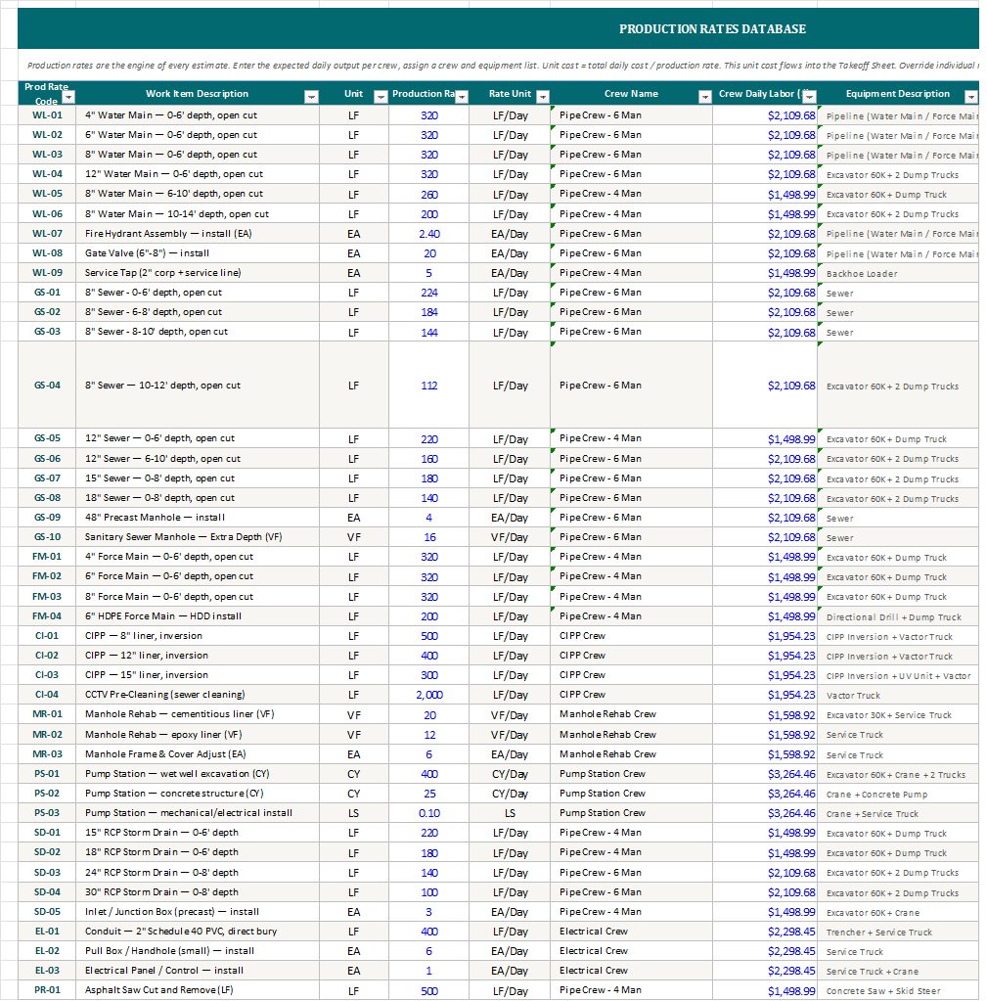Select the Work Item Description header cell
The width and height of the screenshot is (987, 1001).
coord(198,93)
